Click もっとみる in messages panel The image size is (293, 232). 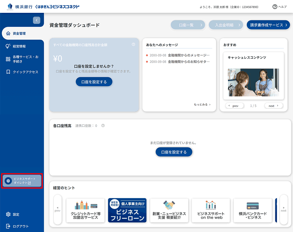click(202, 105)
